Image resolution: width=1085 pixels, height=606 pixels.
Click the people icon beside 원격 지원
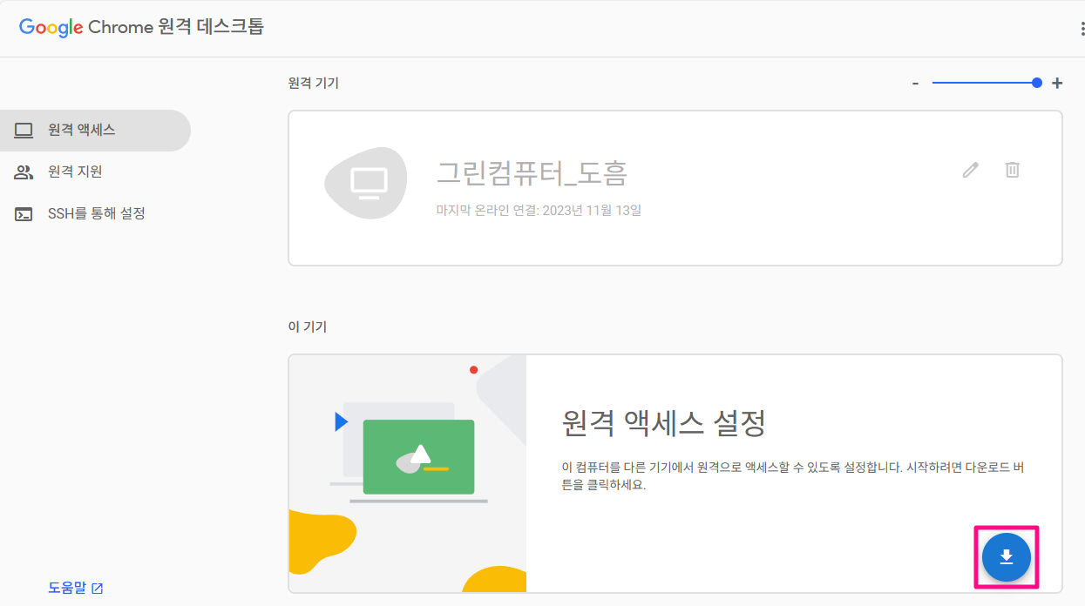click(24, 172)
